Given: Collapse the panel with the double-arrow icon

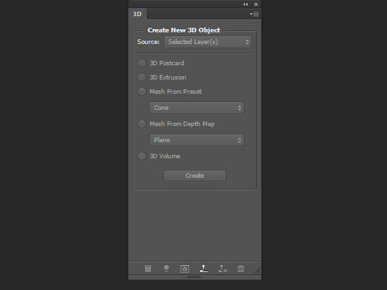Looking at the screenshot, I should [x=245, y=4].
